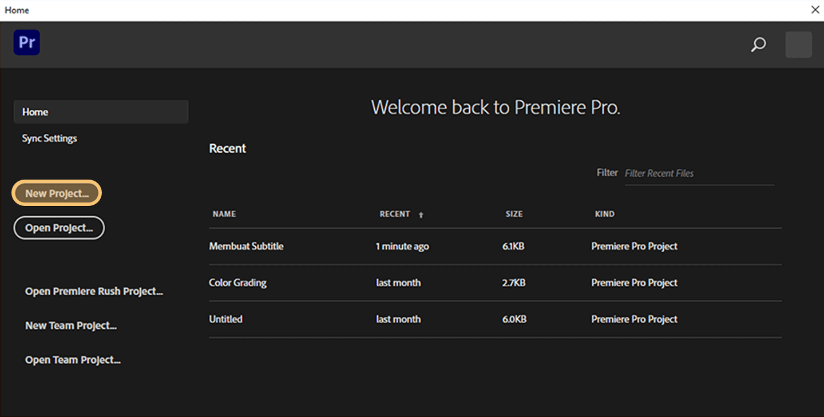Click the '1 minute ago' cell

click(x=402, y=247)
